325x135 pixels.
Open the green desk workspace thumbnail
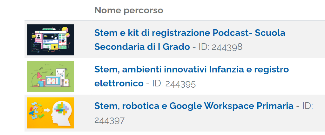pyautogui.click(x=51, y=76)
